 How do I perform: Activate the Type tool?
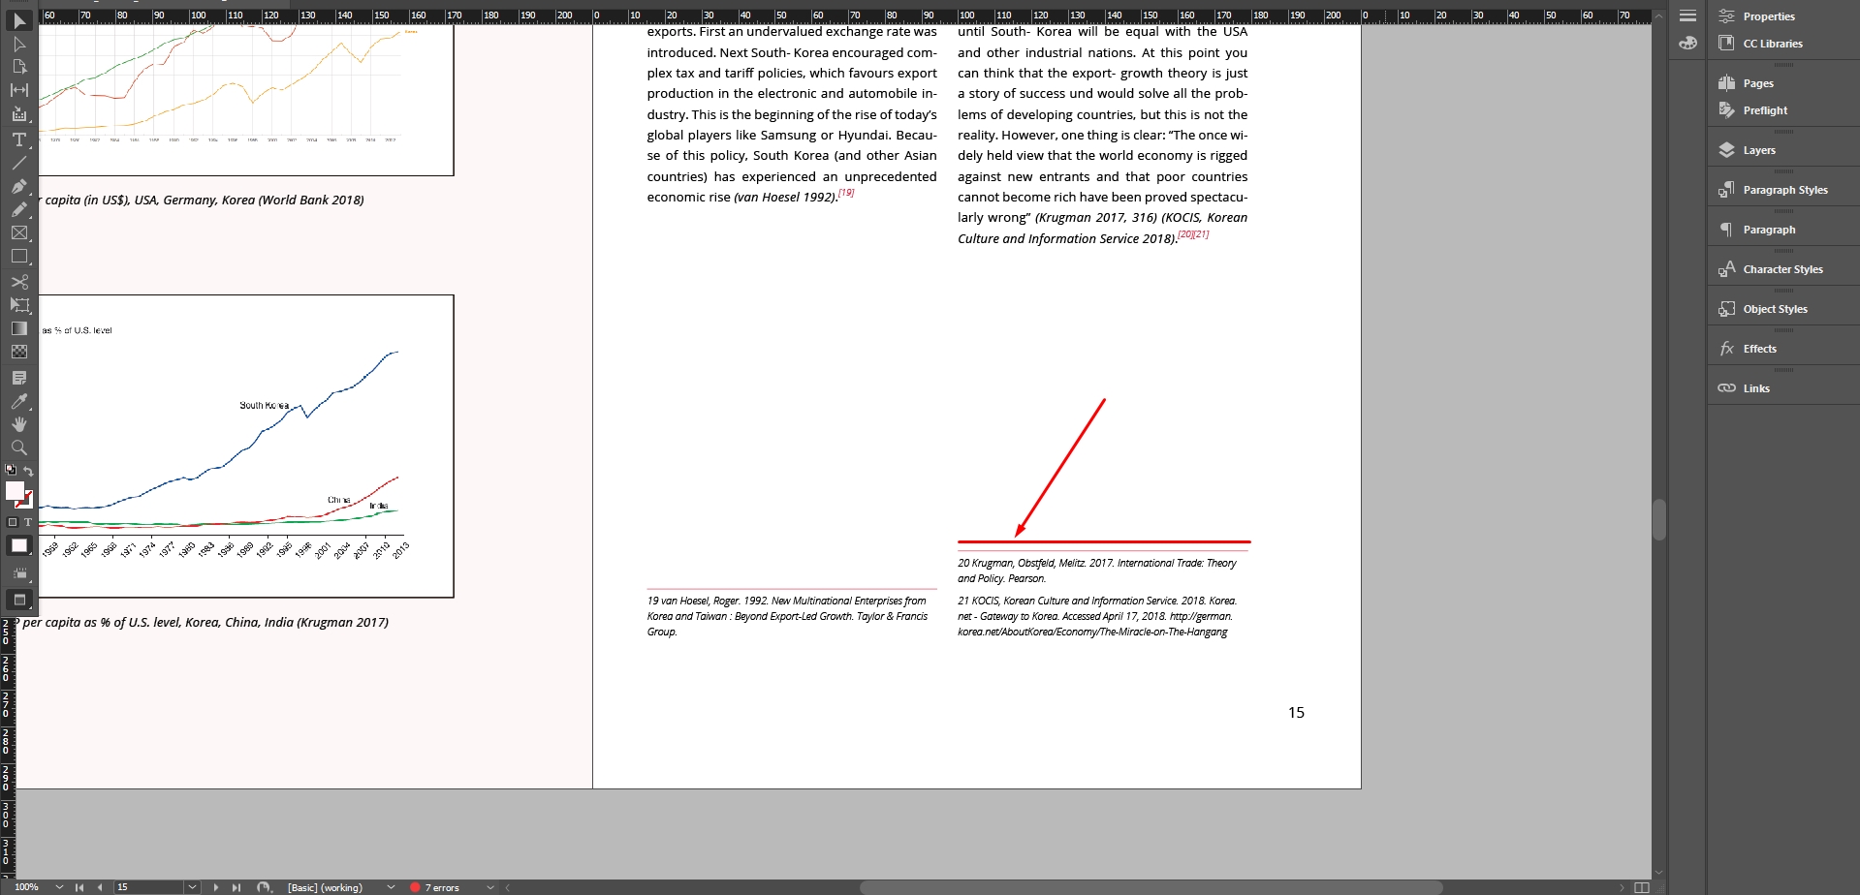click(19, 139)
